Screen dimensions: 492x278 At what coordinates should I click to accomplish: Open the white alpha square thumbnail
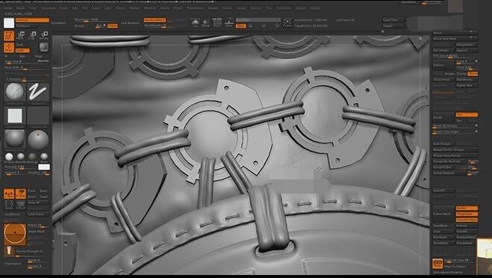pyautogui.click(x=15, y=116)
